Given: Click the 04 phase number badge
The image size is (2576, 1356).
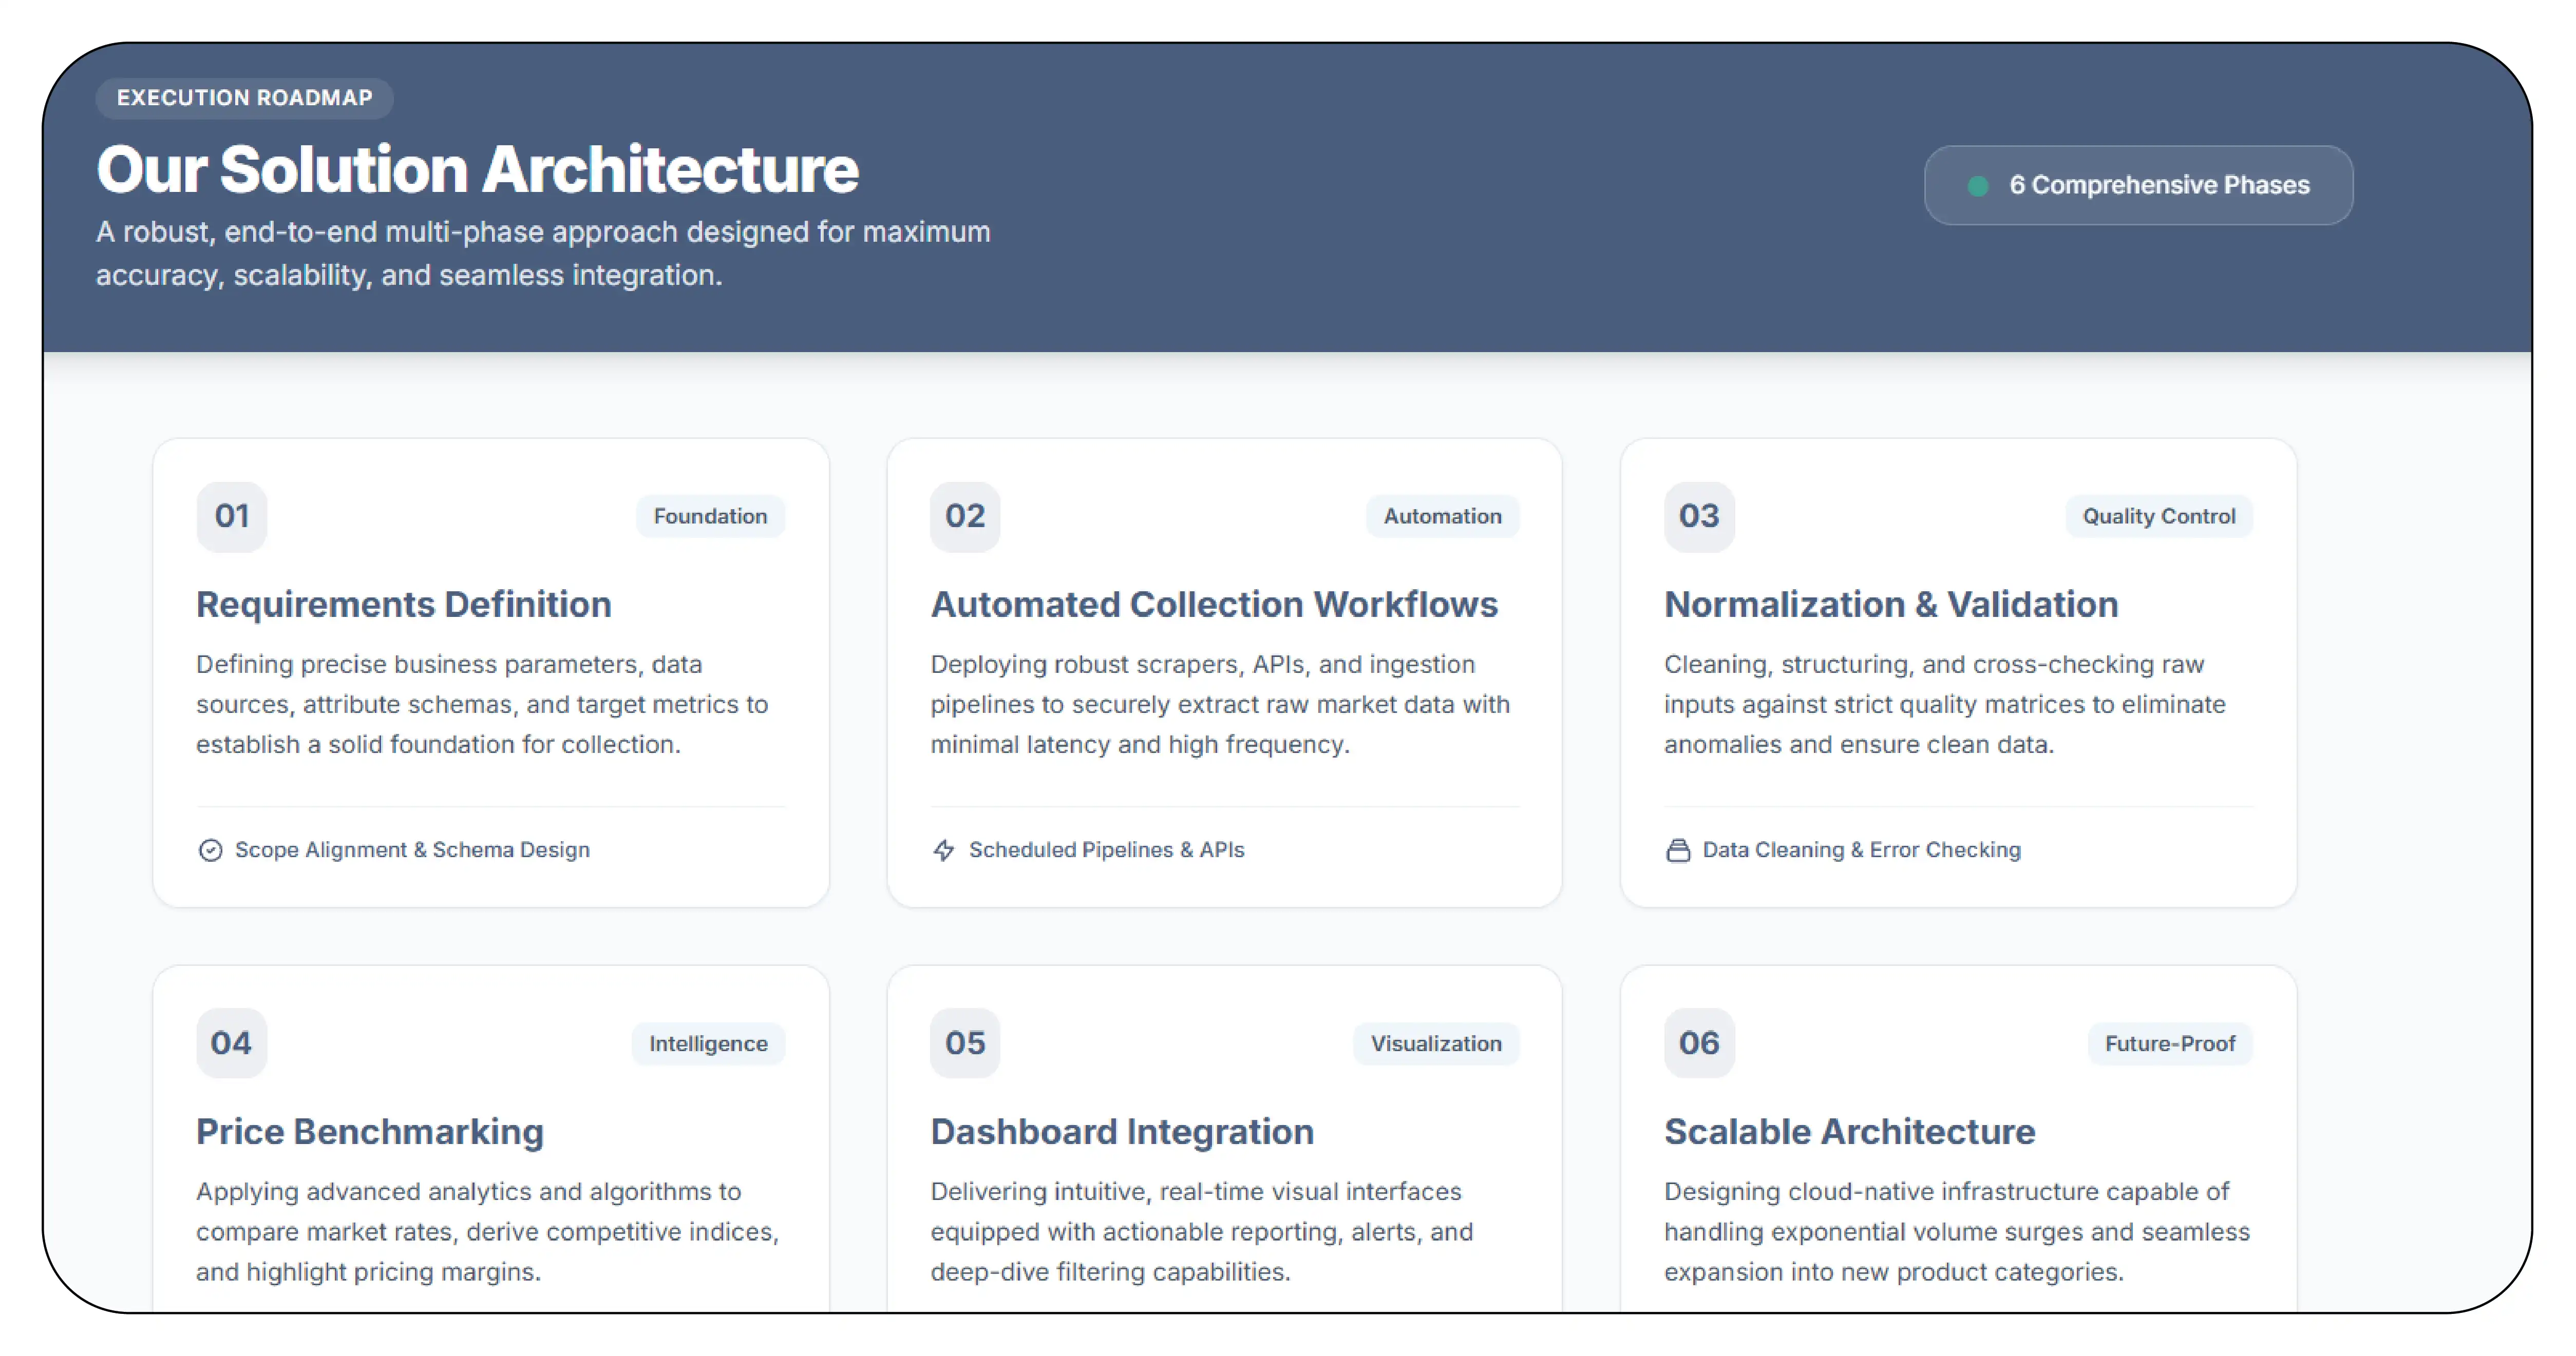Looking at the screenshot, I should pyautogui.click(x=231, y=1043).
